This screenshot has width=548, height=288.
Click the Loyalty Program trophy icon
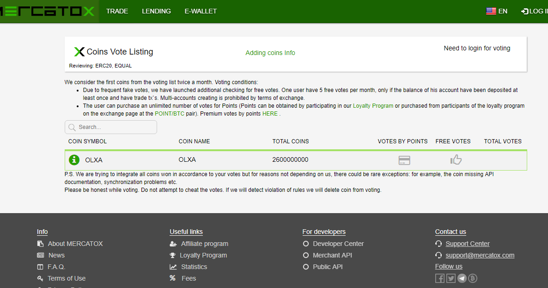click(x=173, y=256)
